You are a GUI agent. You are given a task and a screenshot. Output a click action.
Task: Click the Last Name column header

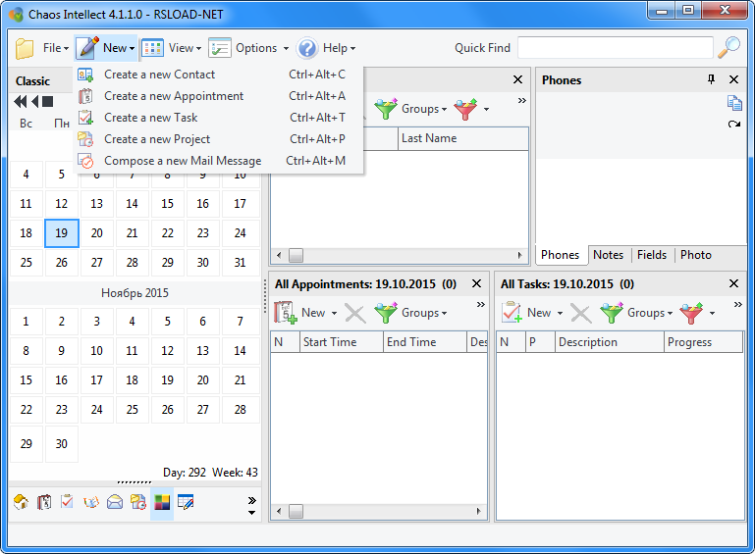coord(462,138)
